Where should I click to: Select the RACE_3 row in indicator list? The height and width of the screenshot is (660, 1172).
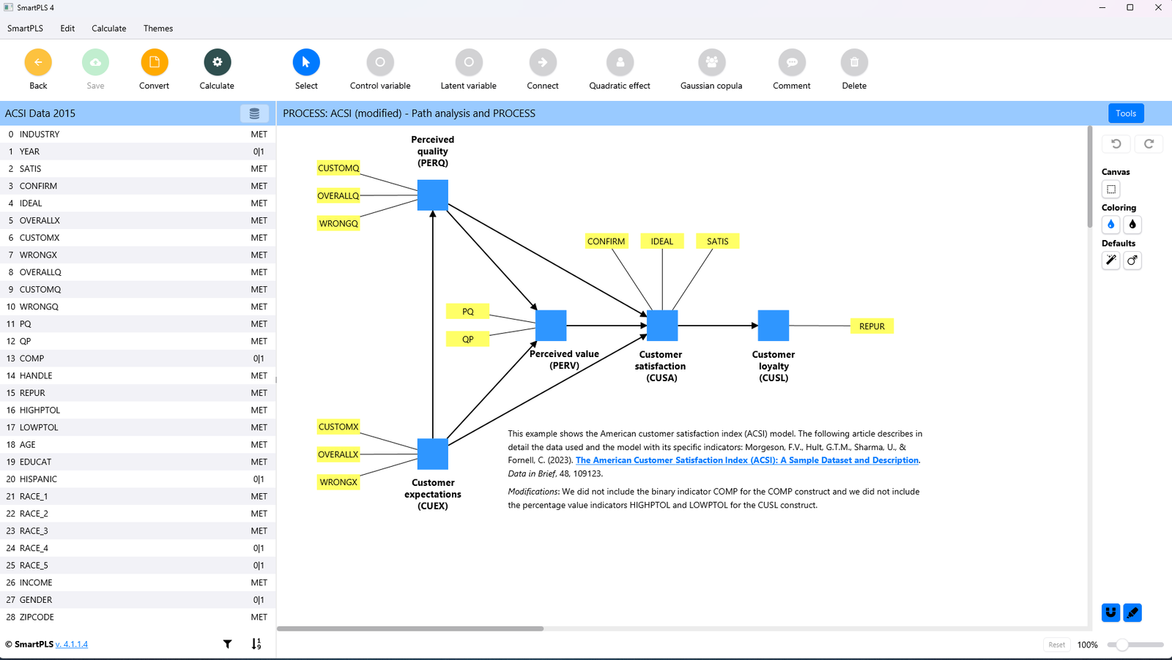coord(138,531)
